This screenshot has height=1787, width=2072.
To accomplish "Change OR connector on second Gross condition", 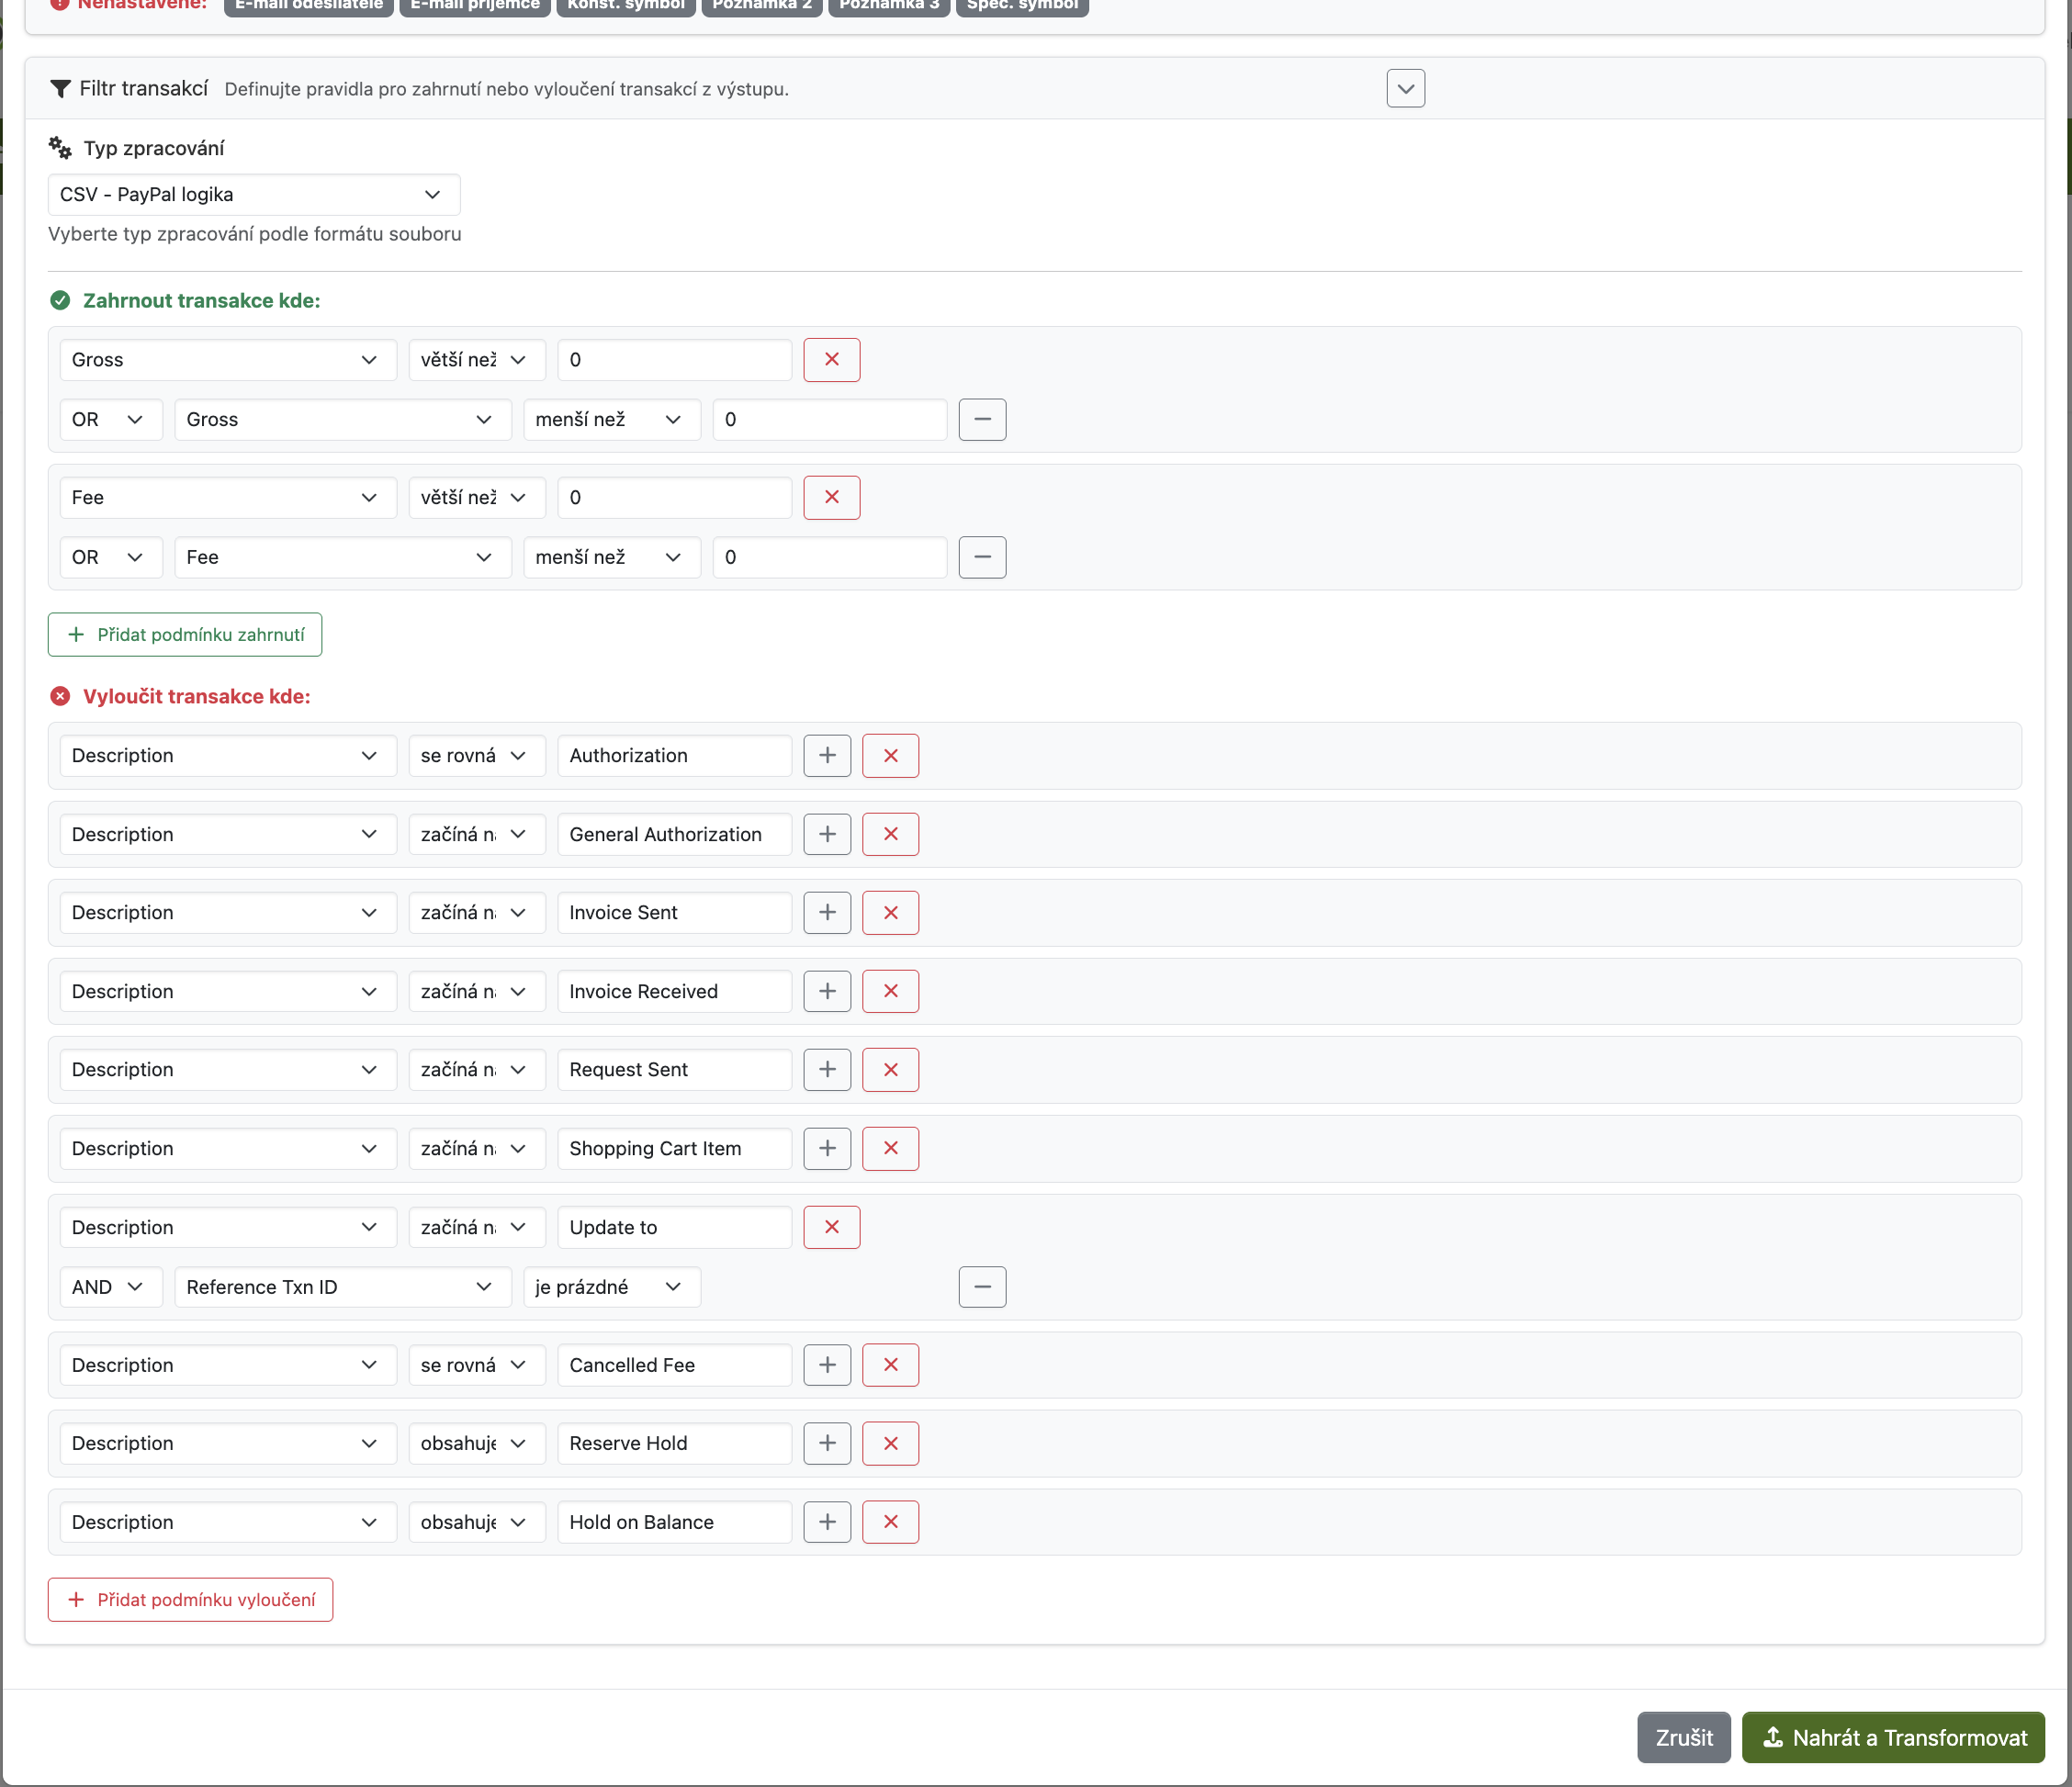I will [110, 419].
